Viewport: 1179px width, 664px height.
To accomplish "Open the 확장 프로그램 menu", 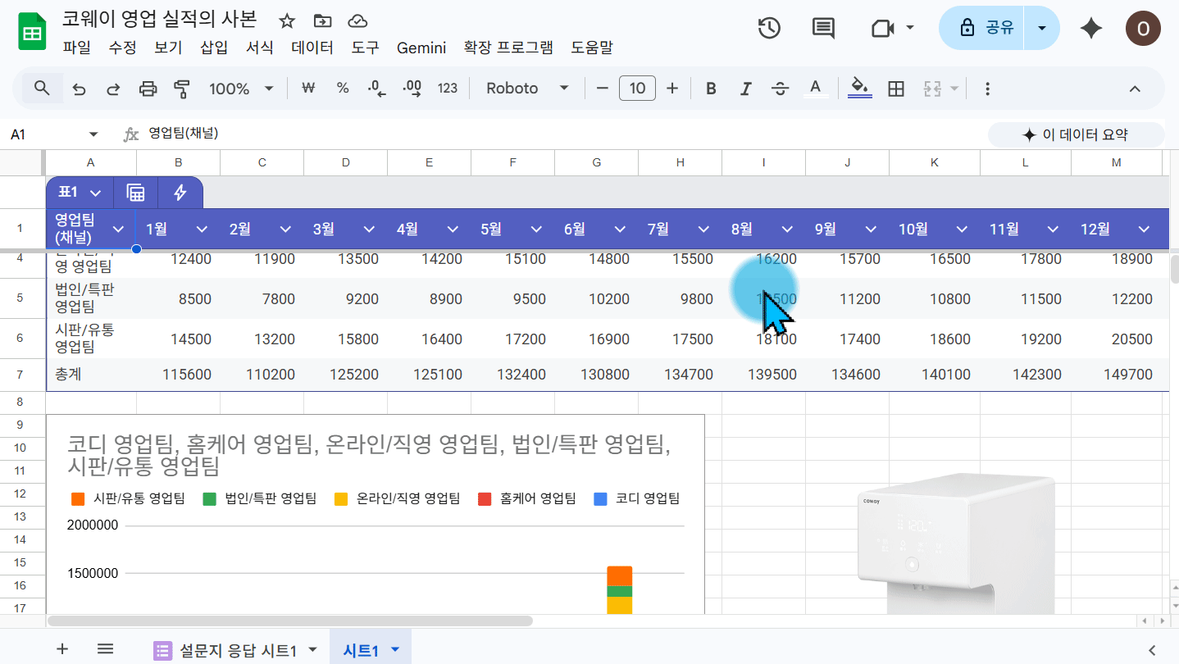I will coord(508,48).
